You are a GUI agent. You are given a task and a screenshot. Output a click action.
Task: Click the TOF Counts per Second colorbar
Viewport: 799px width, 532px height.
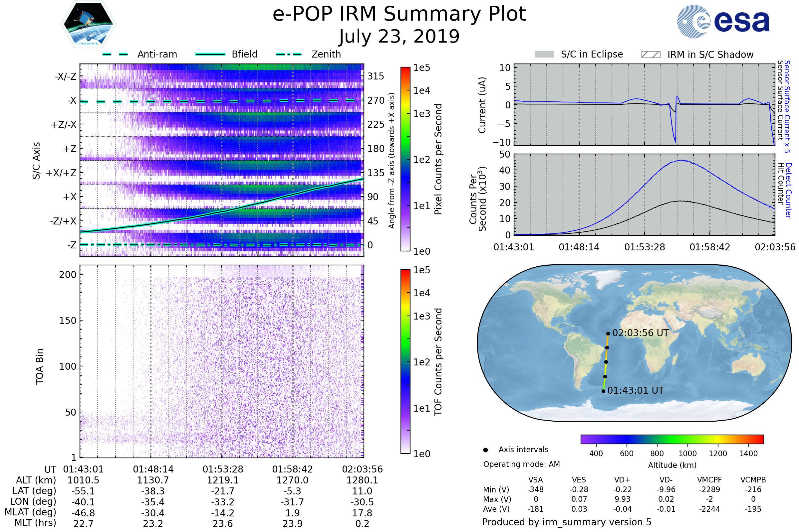[x=405, y=362]
